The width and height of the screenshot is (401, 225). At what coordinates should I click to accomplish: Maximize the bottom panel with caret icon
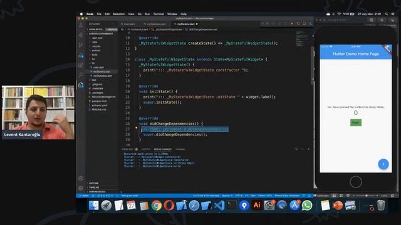(x=302, y=149)
